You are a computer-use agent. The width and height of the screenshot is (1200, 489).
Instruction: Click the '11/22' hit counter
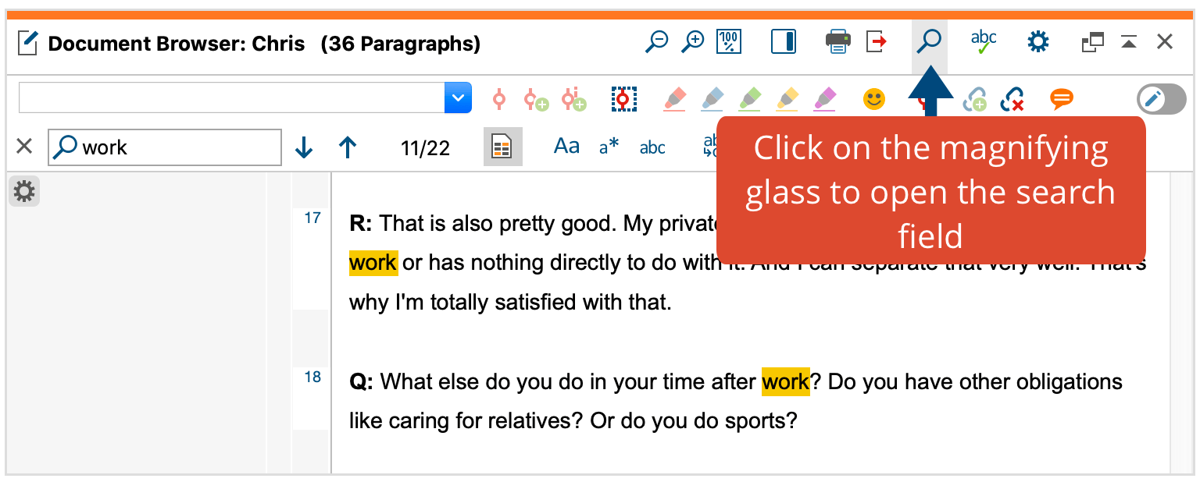pos(425,148)
